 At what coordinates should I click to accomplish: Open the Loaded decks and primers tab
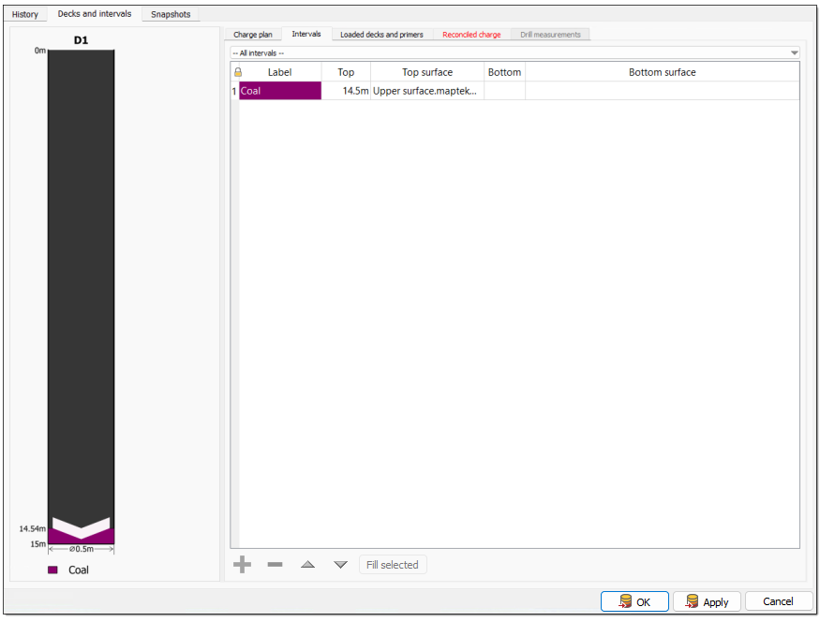click(381, 35)
